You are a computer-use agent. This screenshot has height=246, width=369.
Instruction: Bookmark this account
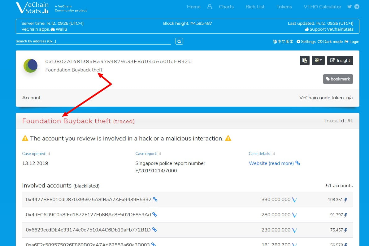pos(338,79)
